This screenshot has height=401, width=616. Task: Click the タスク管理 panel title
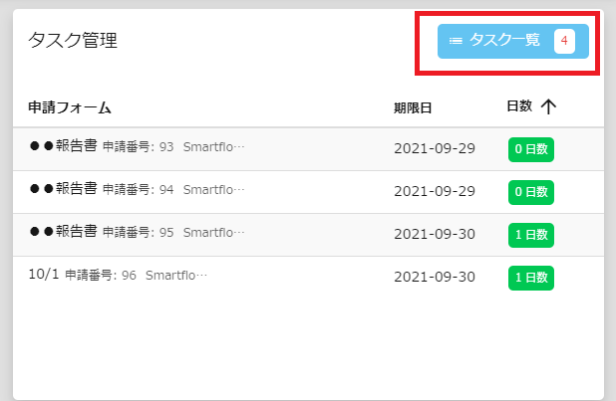click(x=73, y=40)
